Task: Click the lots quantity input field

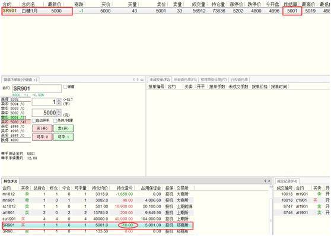Action: click(44, 102)
